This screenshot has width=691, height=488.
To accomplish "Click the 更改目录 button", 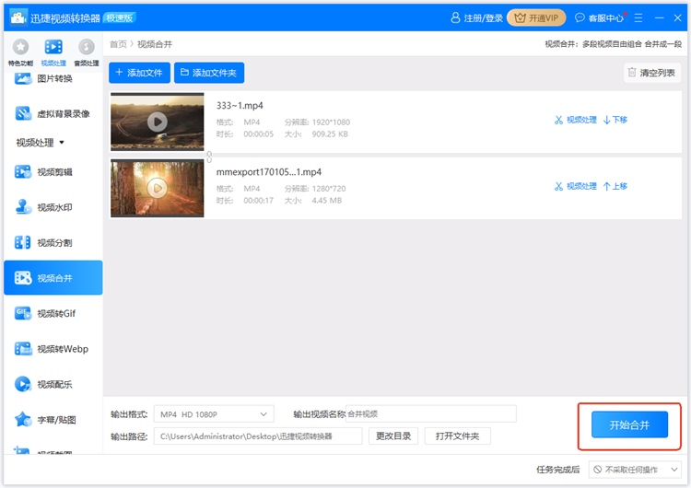I will click(x=393, y=436).
